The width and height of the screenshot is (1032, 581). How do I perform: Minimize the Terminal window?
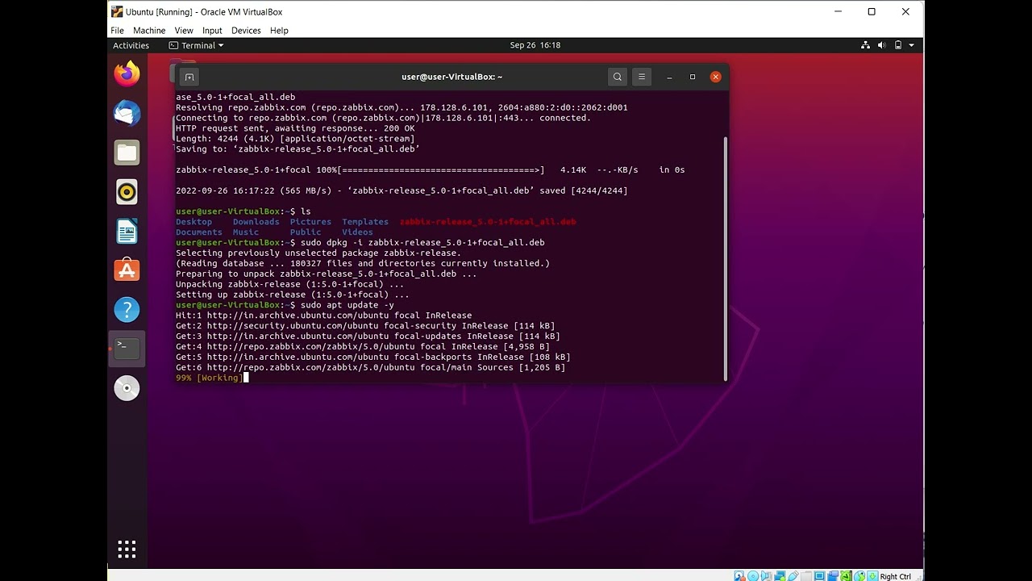669,77
